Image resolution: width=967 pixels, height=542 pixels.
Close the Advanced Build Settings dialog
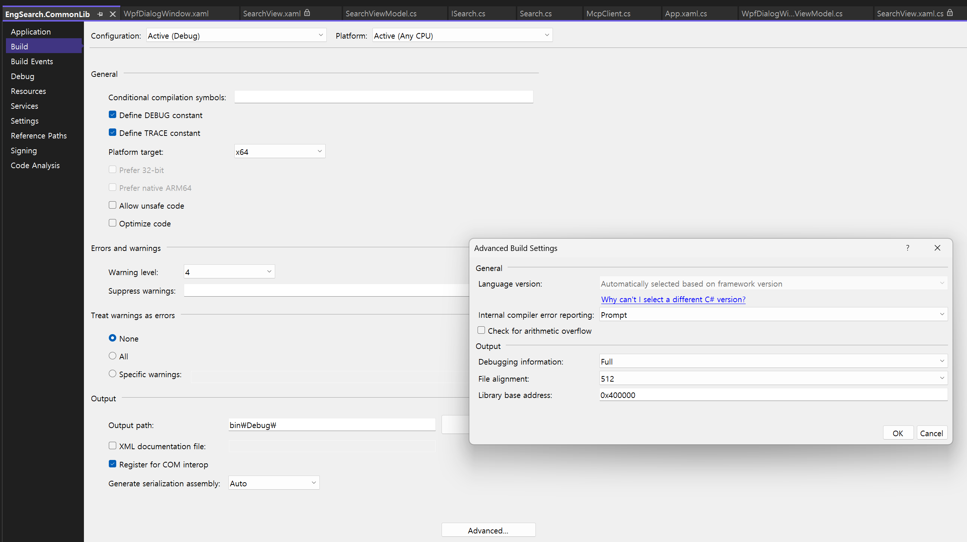(x=937, y=248)
